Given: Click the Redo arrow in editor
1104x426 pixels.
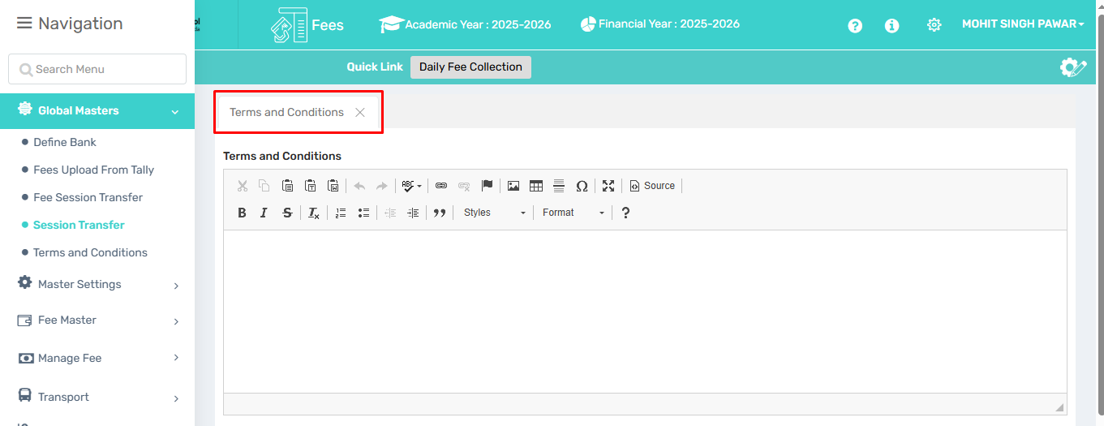Looking at the screenshot, I should click(x=382, y=186).
